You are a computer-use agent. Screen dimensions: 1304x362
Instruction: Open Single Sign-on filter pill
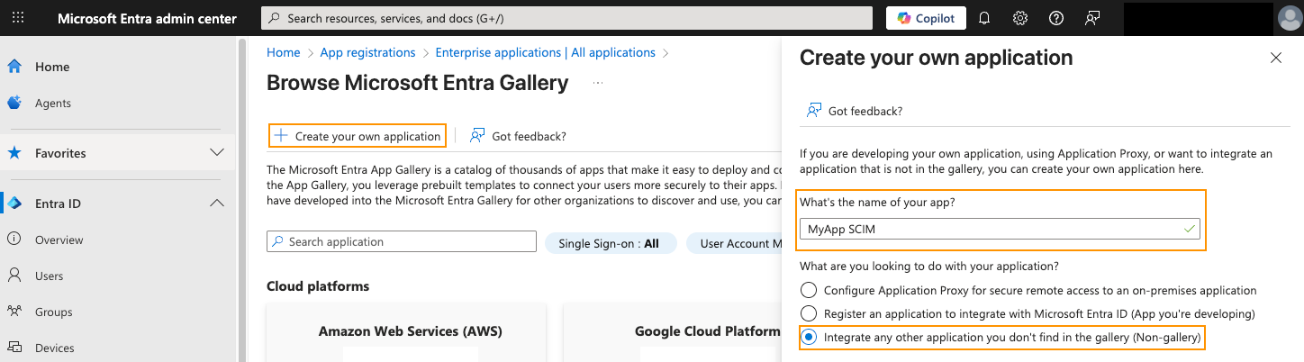611,243
